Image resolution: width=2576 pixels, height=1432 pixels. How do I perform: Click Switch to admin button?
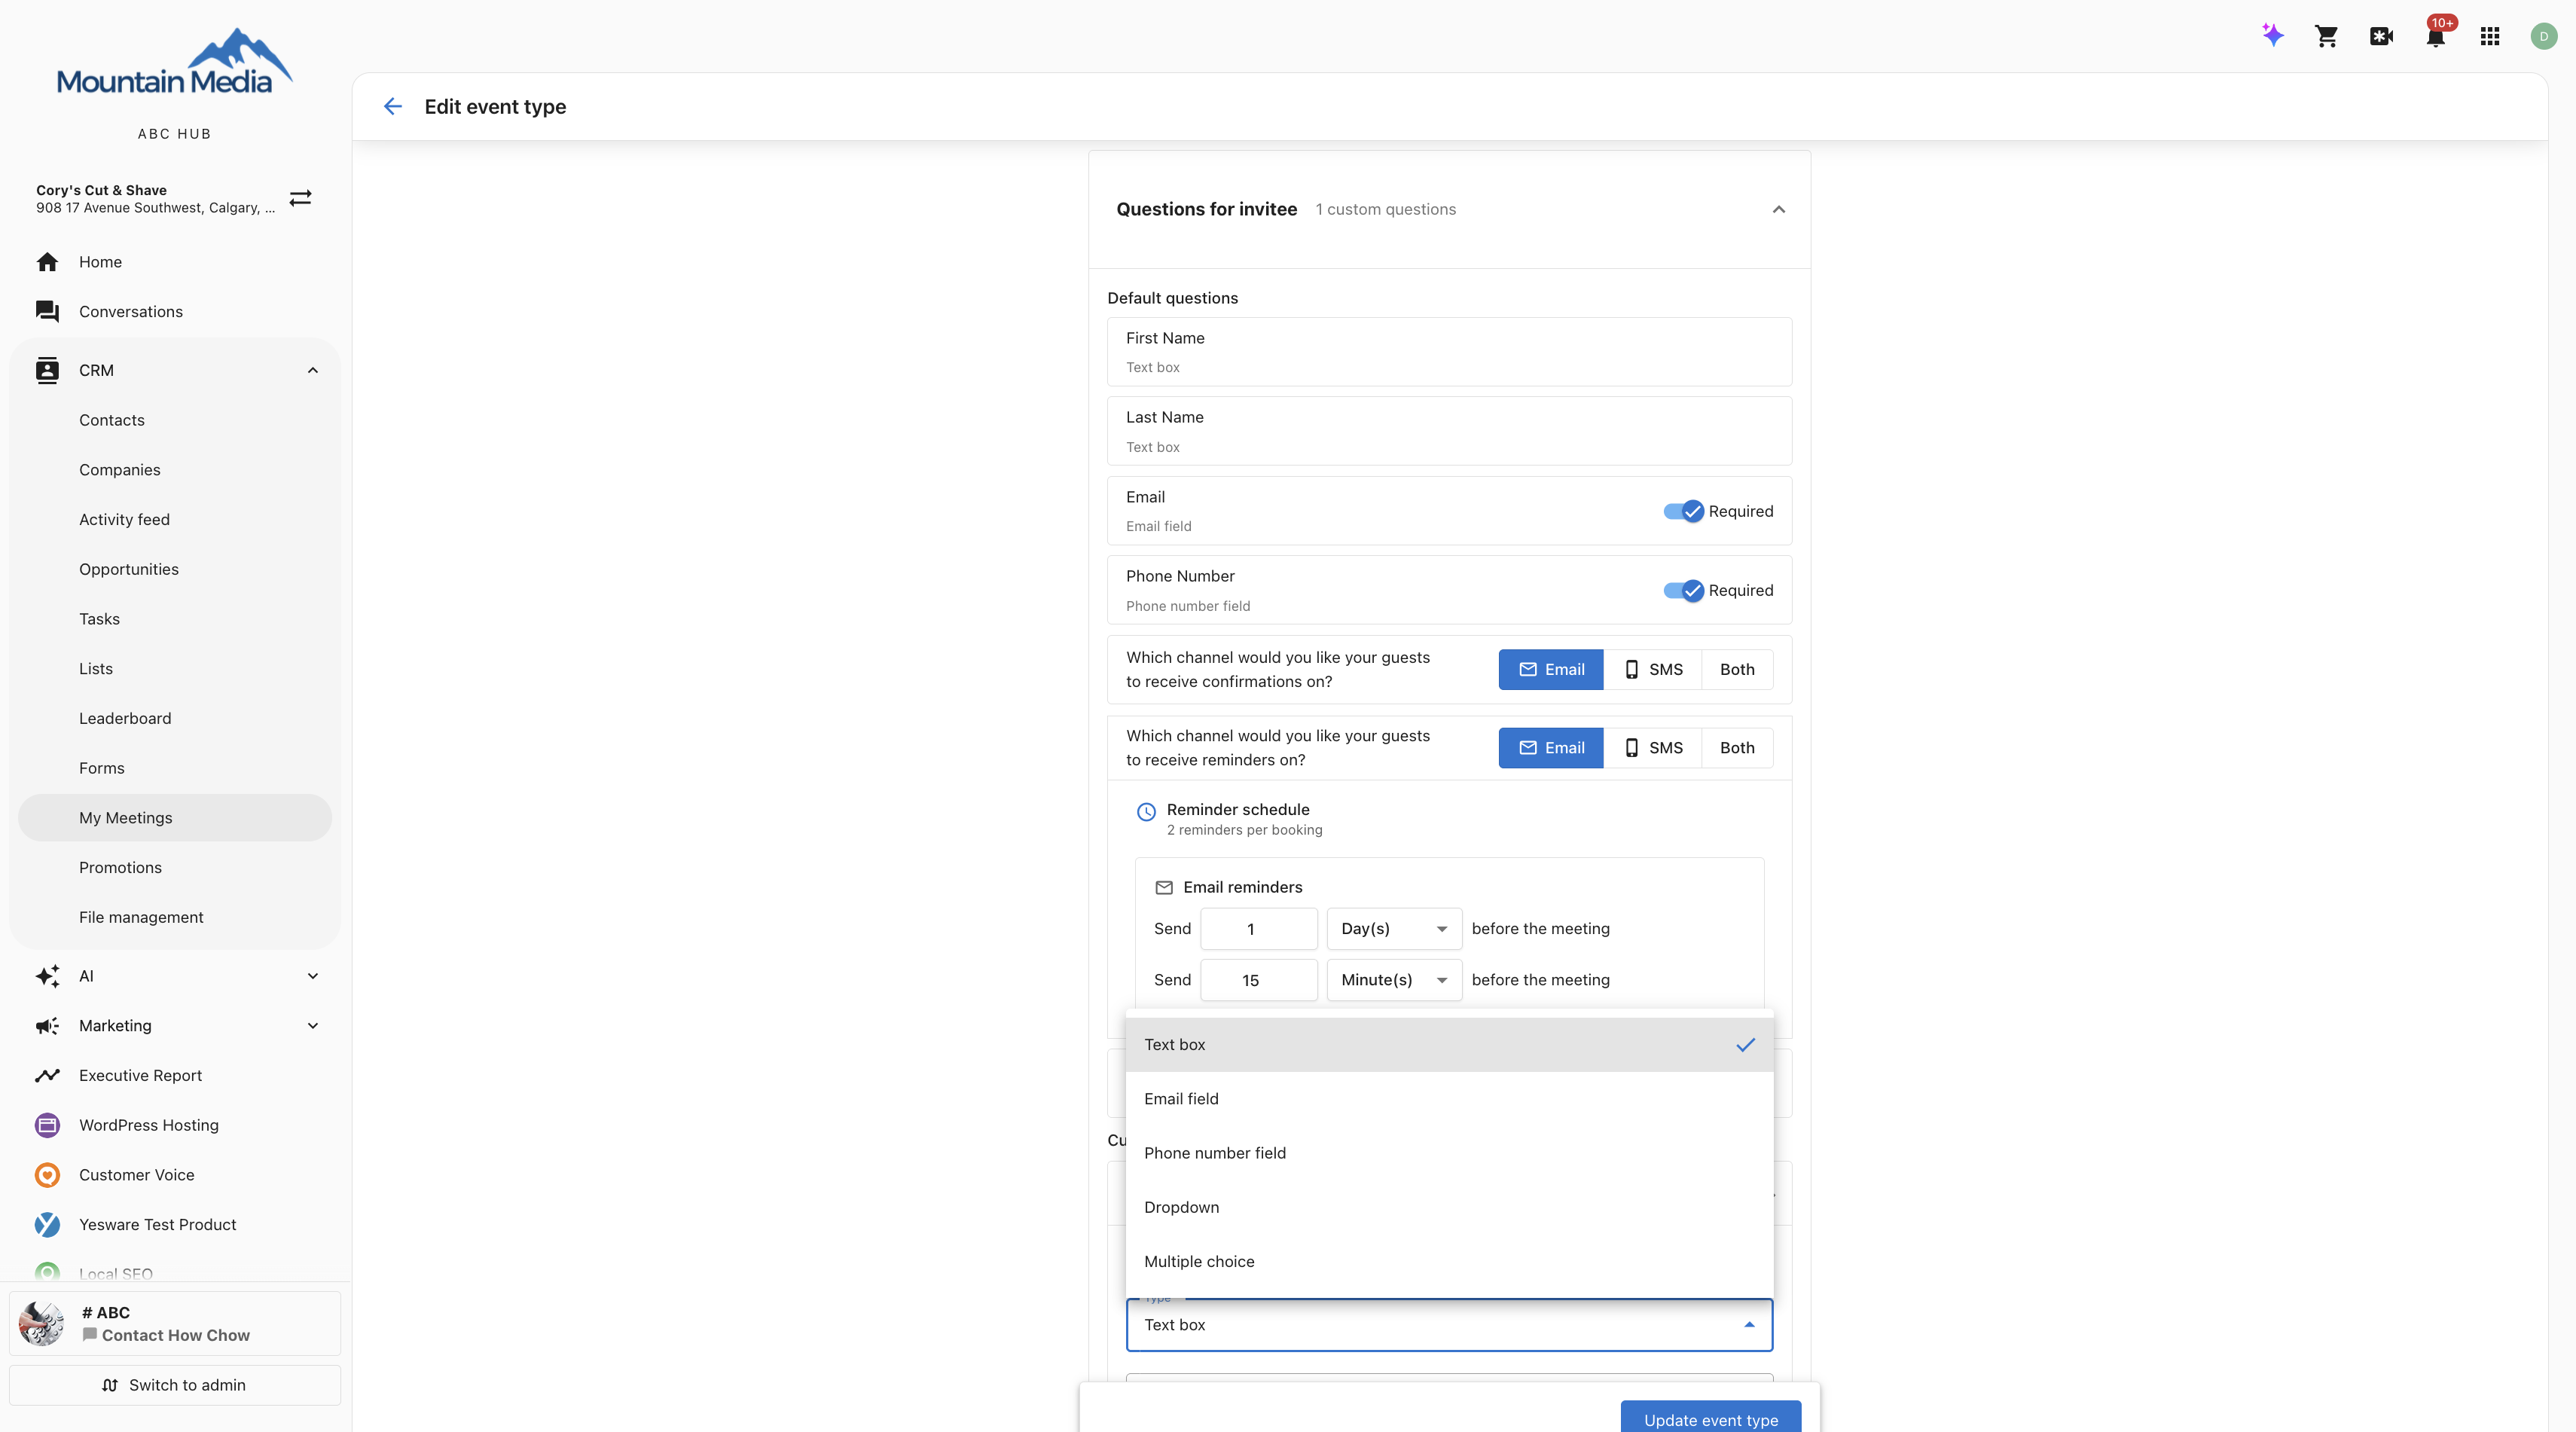tap(175, 1385)
